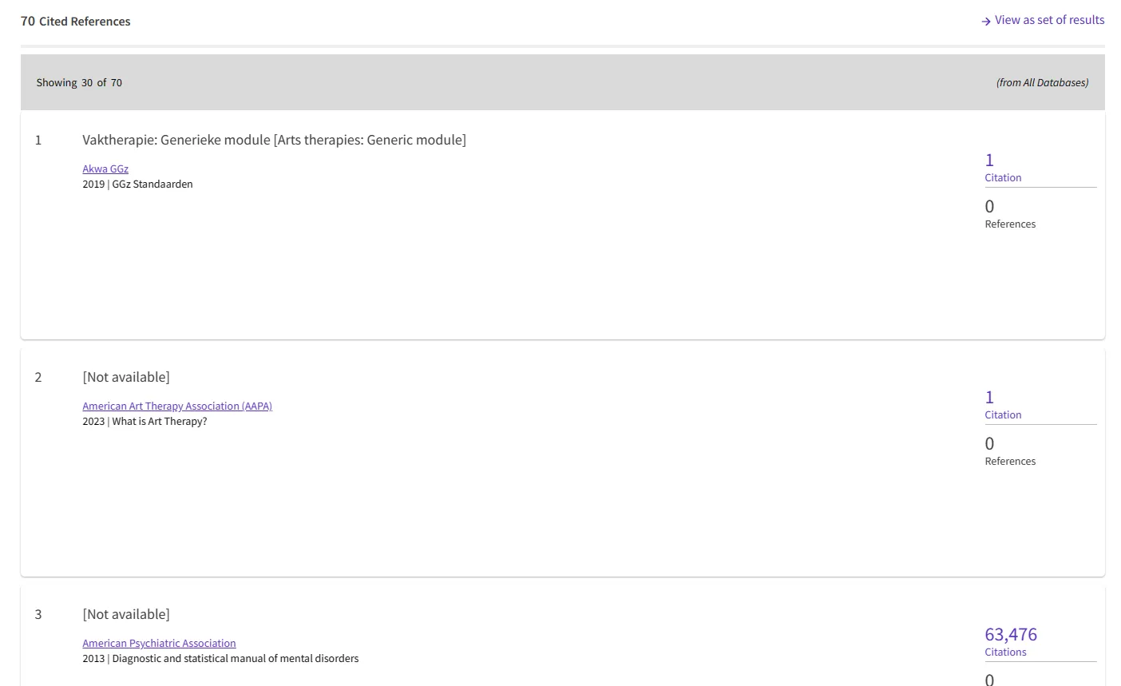Click the arrow icon before View as set of results
This screenshot has width=1121, height=686.
click(986, 22)
